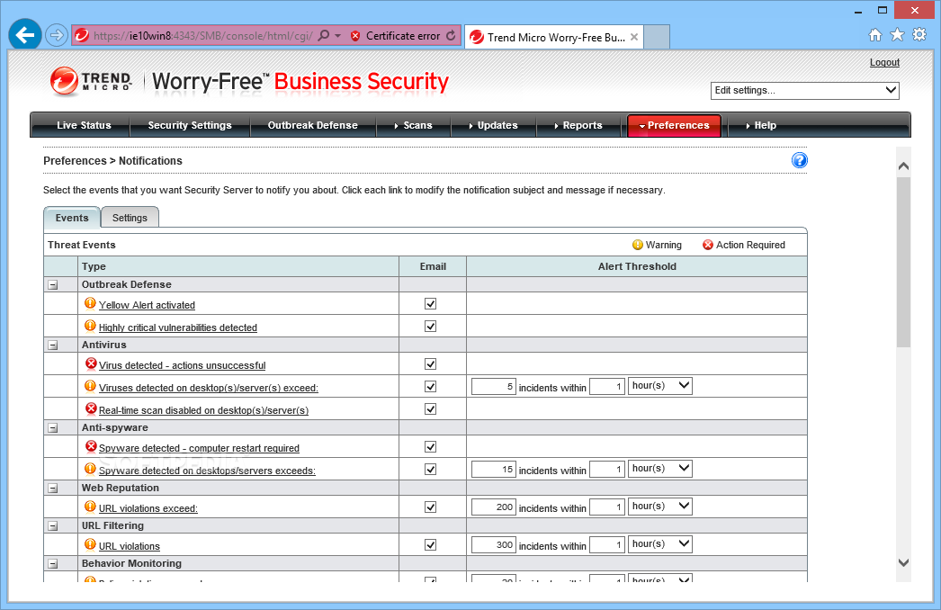This screenshot has height=610, width=941.
Task: Uncheck email for Highly critical vulnerabilities detected
Action: pyautogui.click(x=430, y=326)
